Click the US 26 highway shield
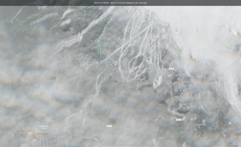This screenshot has height=147, width=241. [x=30, y=133]
